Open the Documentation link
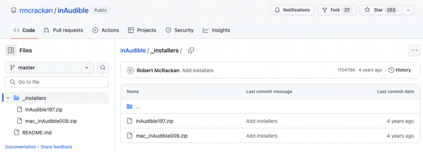Viewport: 423px width, 152px height. click(21, 147)
